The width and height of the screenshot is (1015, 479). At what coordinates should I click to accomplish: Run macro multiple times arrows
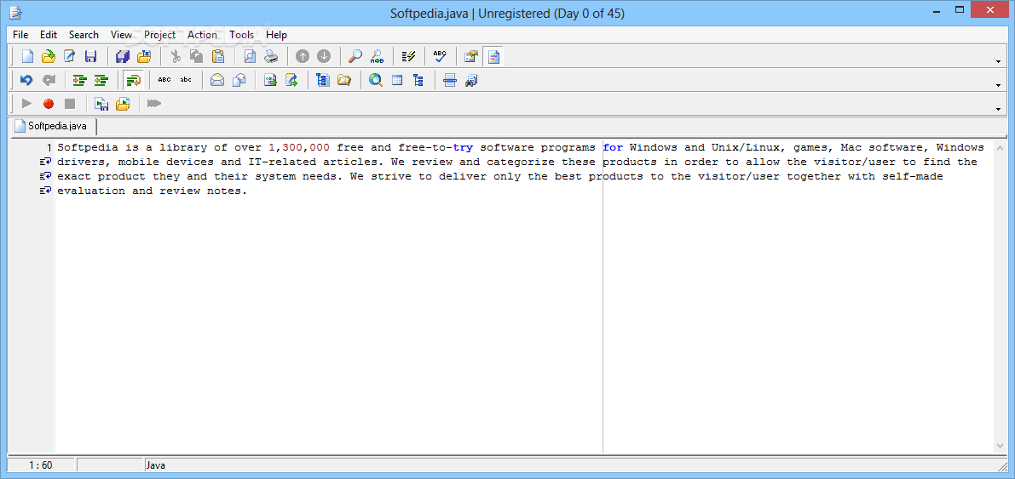(x=154, y=104)
